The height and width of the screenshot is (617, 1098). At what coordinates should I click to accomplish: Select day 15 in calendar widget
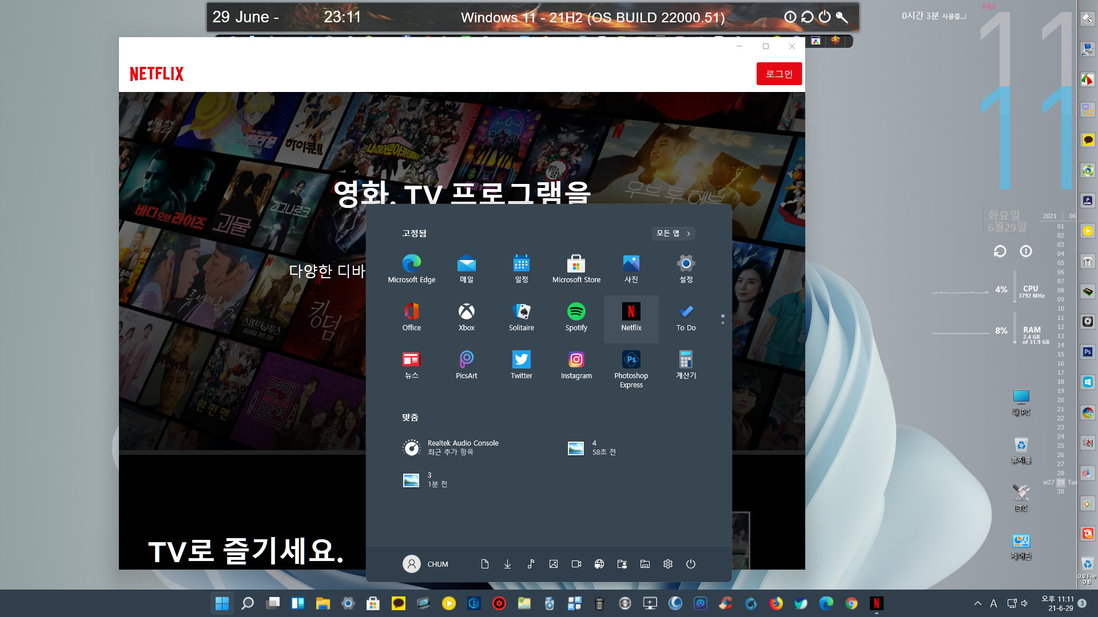tap(1061, 354)
